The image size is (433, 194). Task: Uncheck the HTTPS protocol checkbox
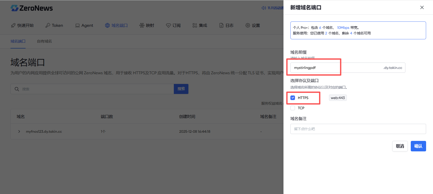[x=293, y=98]
